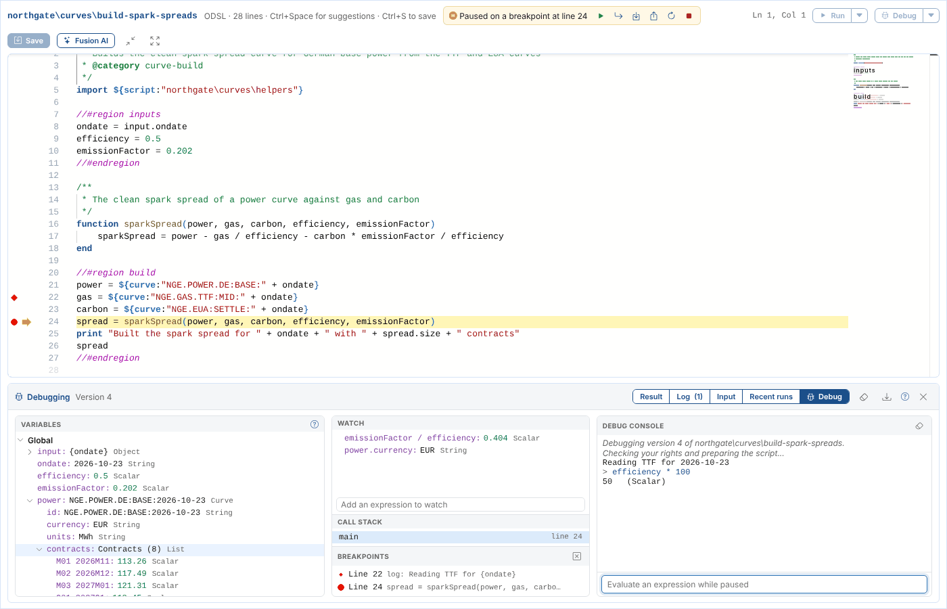The height and width of the screenshot is (609, 947).
Task: Focus the Evaluate an expression input
Action: coord(764,585)
